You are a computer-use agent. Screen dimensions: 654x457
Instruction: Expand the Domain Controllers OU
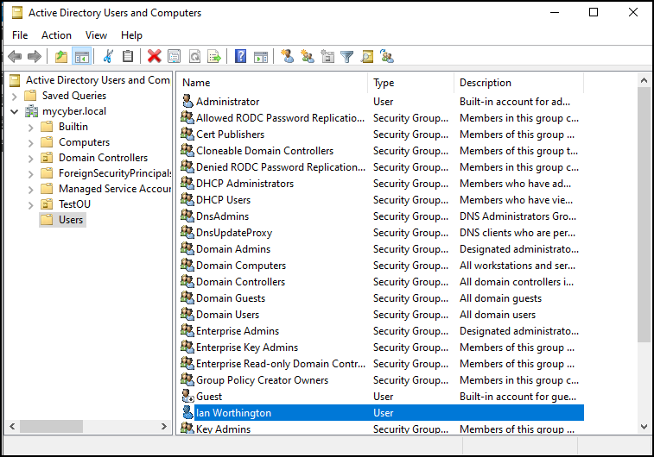[30, 158]
